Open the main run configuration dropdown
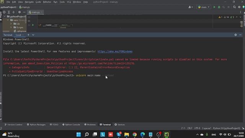 [x=204, y=7]
